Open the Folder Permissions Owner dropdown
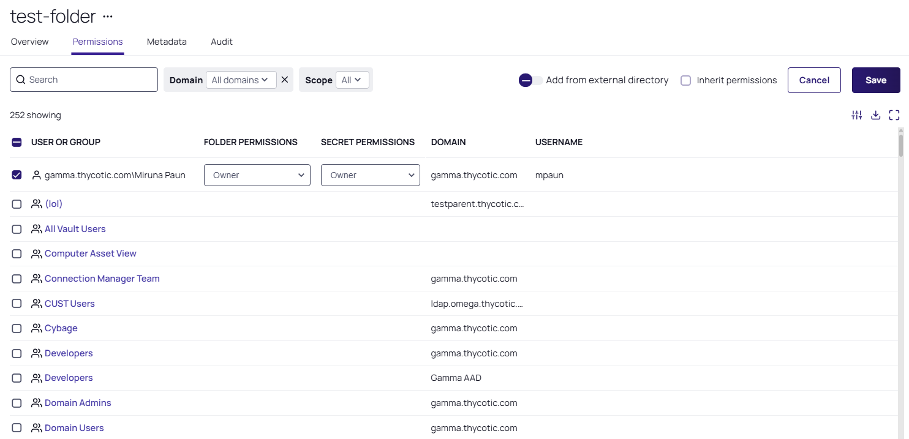 coord(257,175)
